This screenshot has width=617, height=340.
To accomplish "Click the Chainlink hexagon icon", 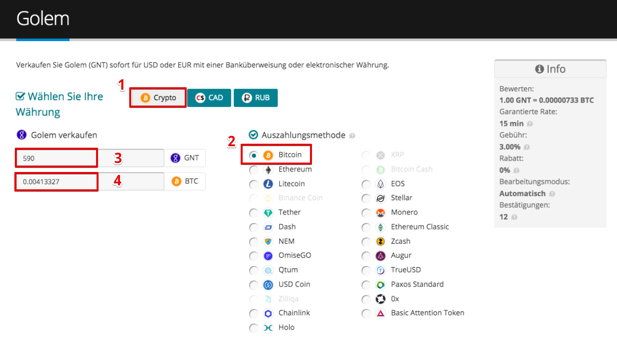I will 268,313.
